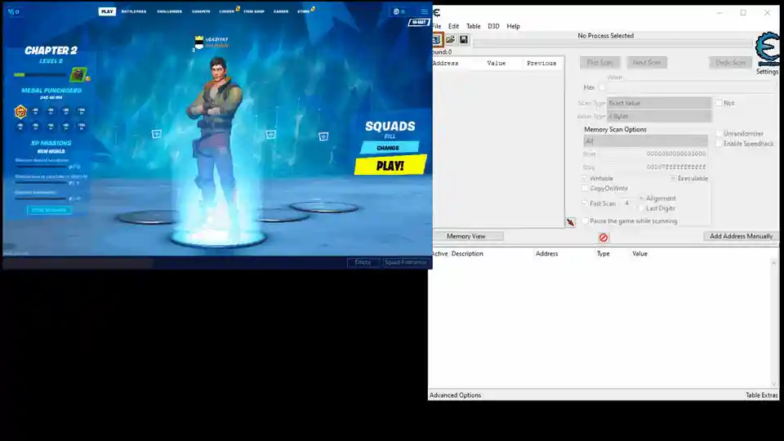Click the battle pass reward thumbnail beside level bar
The height and width of the screenshot is (441, 784).
tap(78, 74)
